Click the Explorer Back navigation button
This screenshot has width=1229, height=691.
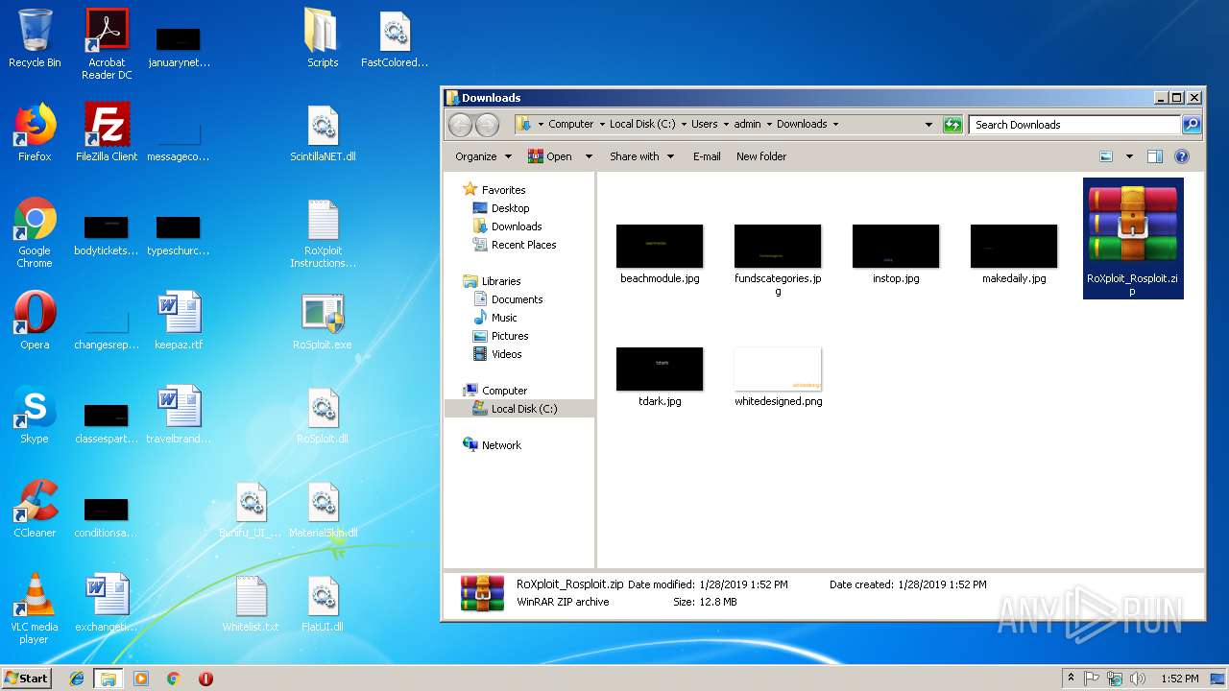tap(461, 125)
